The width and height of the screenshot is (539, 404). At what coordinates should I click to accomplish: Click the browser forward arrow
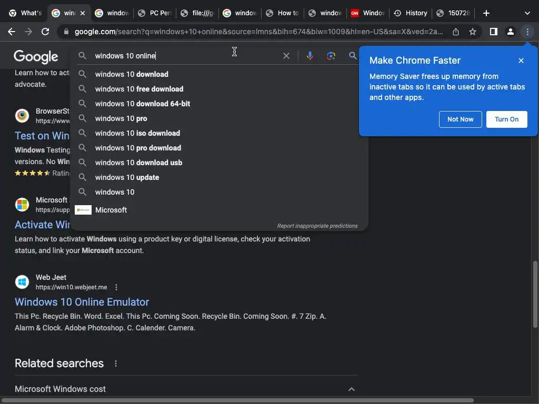coord(28,32)
